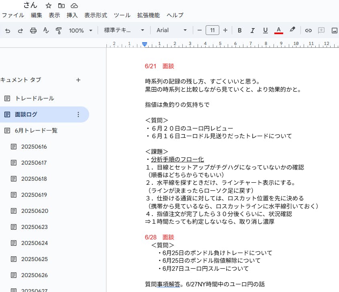Toggle bold formatting
The image size is (339, 292).
click(x=239, y=30)
